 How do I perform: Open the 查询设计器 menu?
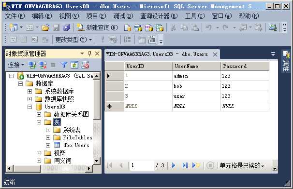[159, 16]
